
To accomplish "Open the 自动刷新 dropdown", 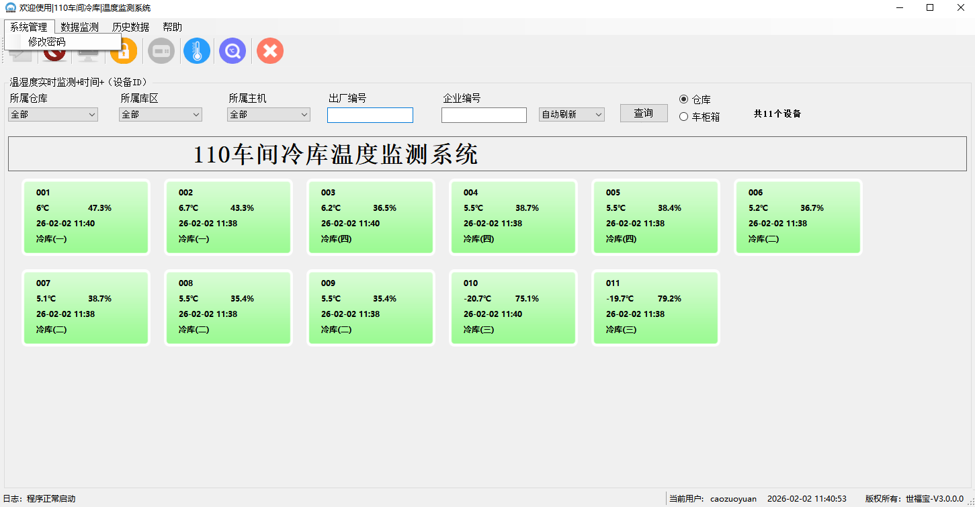I will point(572,115).
